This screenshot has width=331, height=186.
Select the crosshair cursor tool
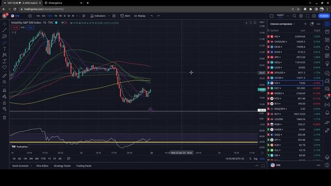point(5,24)
